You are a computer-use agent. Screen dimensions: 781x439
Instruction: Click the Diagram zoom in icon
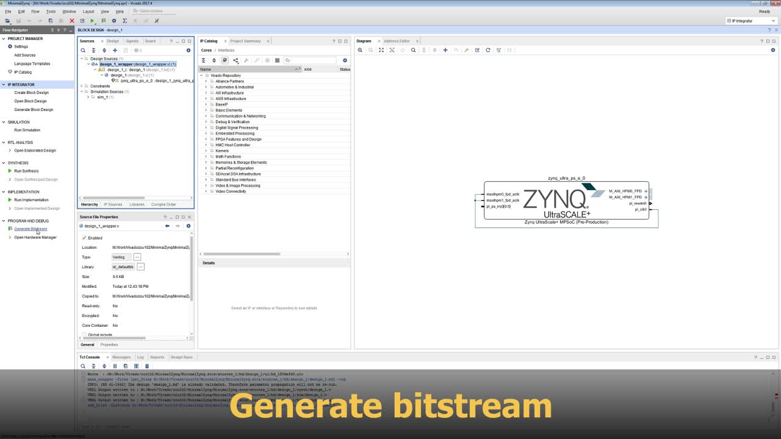(360, 50)
